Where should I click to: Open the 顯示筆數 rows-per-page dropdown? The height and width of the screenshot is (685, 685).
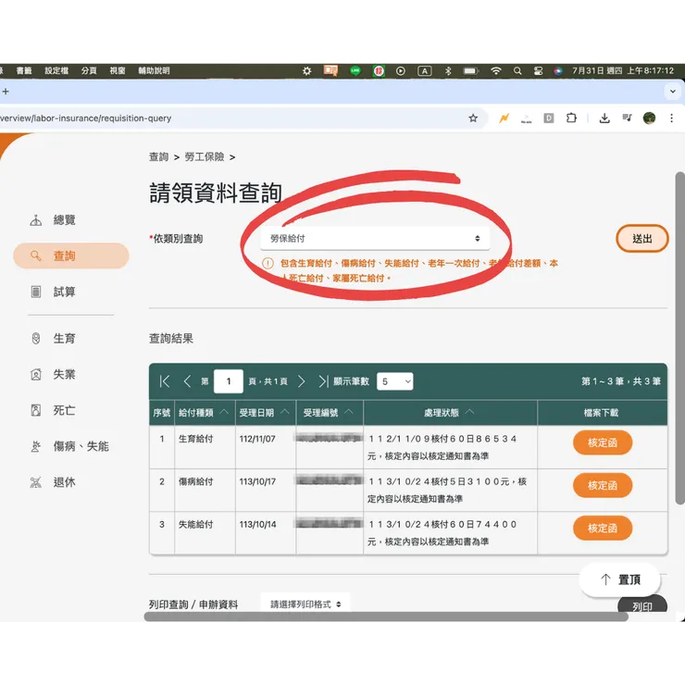(x=395, y=381)
